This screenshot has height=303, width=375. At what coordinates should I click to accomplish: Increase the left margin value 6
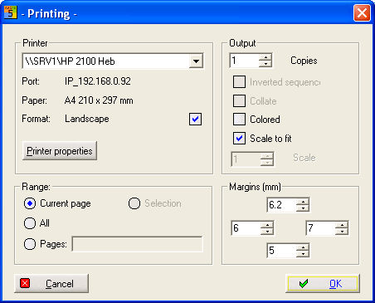pos(267,225)
